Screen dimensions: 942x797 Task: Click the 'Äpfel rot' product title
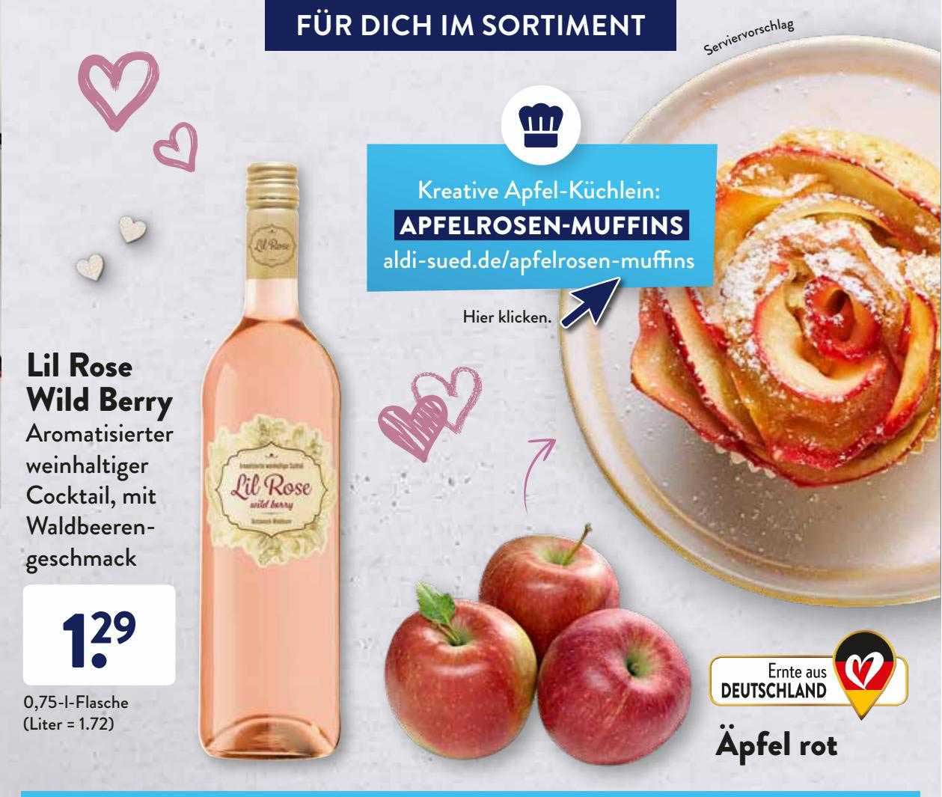(x=777, y=745)
